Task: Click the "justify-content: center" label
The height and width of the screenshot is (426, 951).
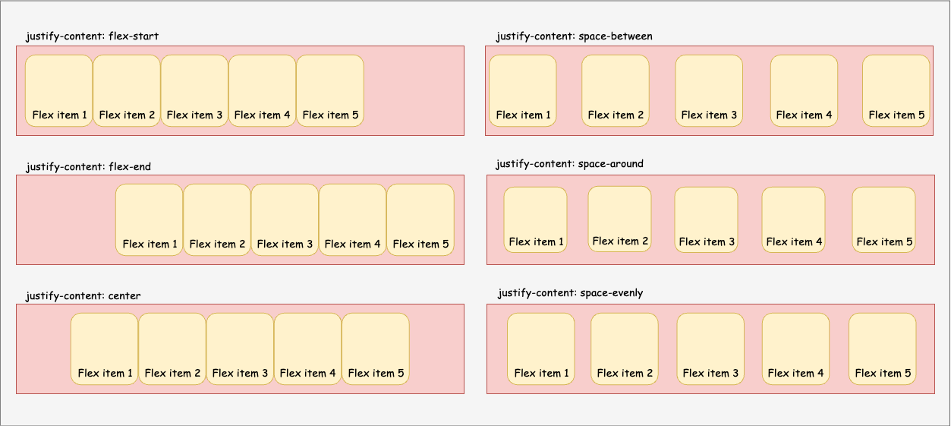Action: pos(83,295)
